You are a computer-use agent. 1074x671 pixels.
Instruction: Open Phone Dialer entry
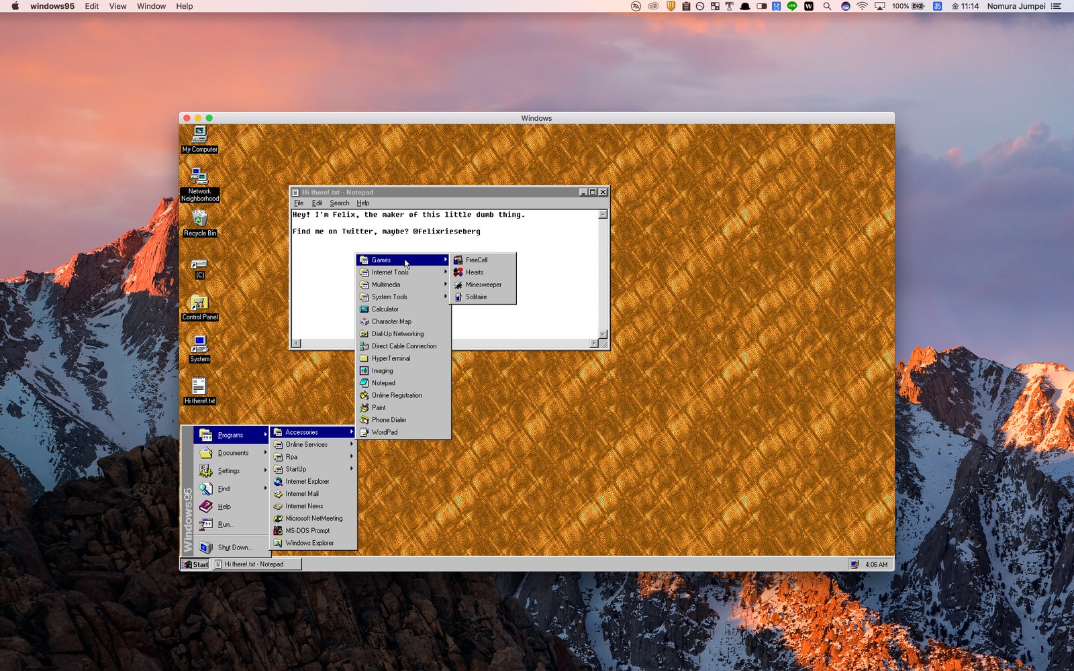click(403, 420)
